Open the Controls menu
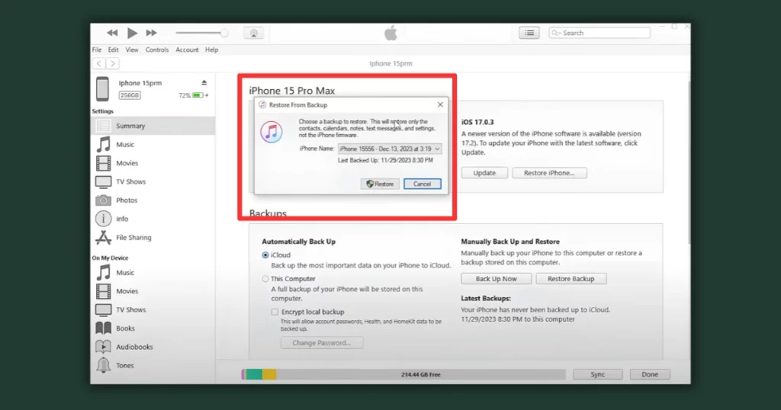Screen dimensions: 781x410 point(157,50)
